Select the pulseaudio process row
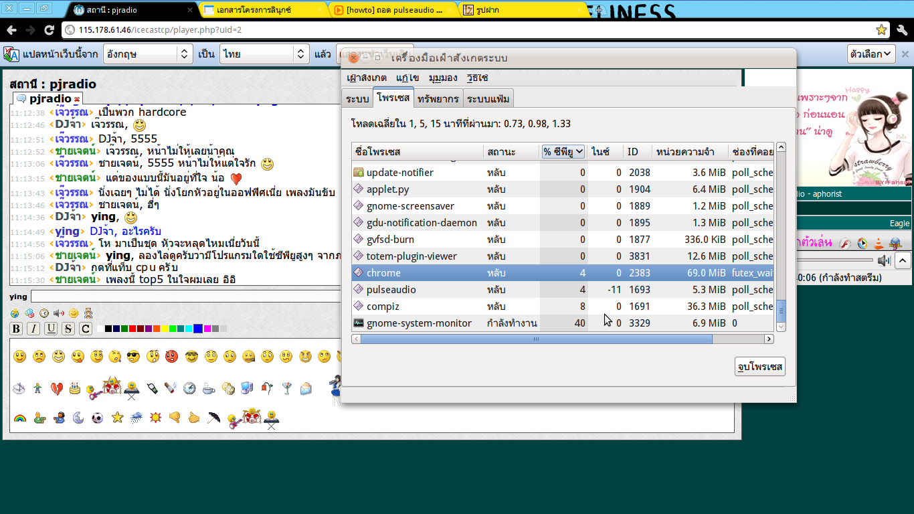This screenshot has width=914, height=514. (563, 290)
